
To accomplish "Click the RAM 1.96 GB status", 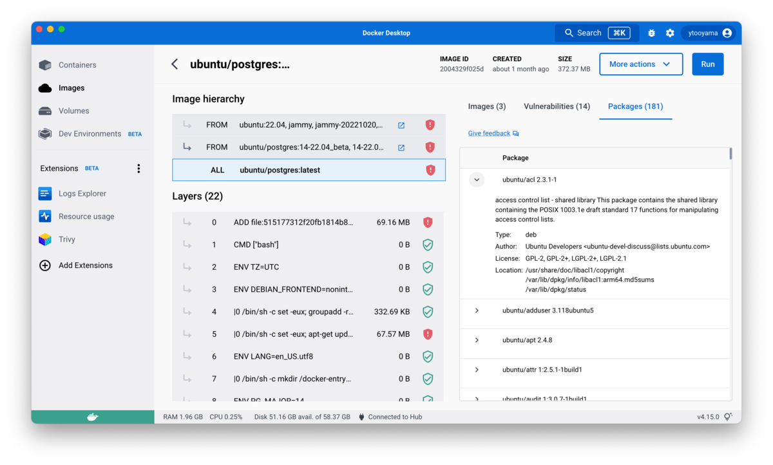I will click(183, 417).
